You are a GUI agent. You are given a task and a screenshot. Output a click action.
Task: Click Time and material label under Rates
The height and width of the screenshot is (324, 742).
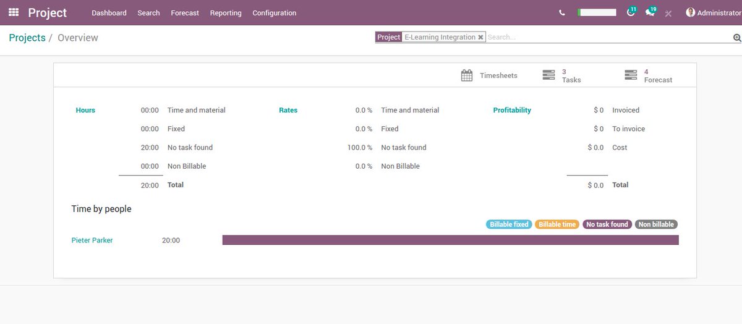click(x=410, y=110)
